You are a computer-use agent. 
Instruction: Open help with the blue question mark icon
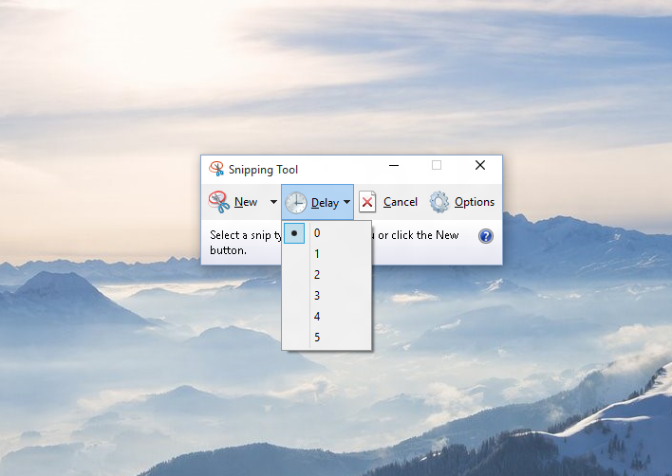pyautogui.click(x=486, y=236)
